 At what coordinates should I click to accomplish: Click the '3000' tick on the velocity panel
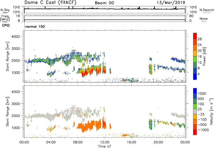click(16, 104)
